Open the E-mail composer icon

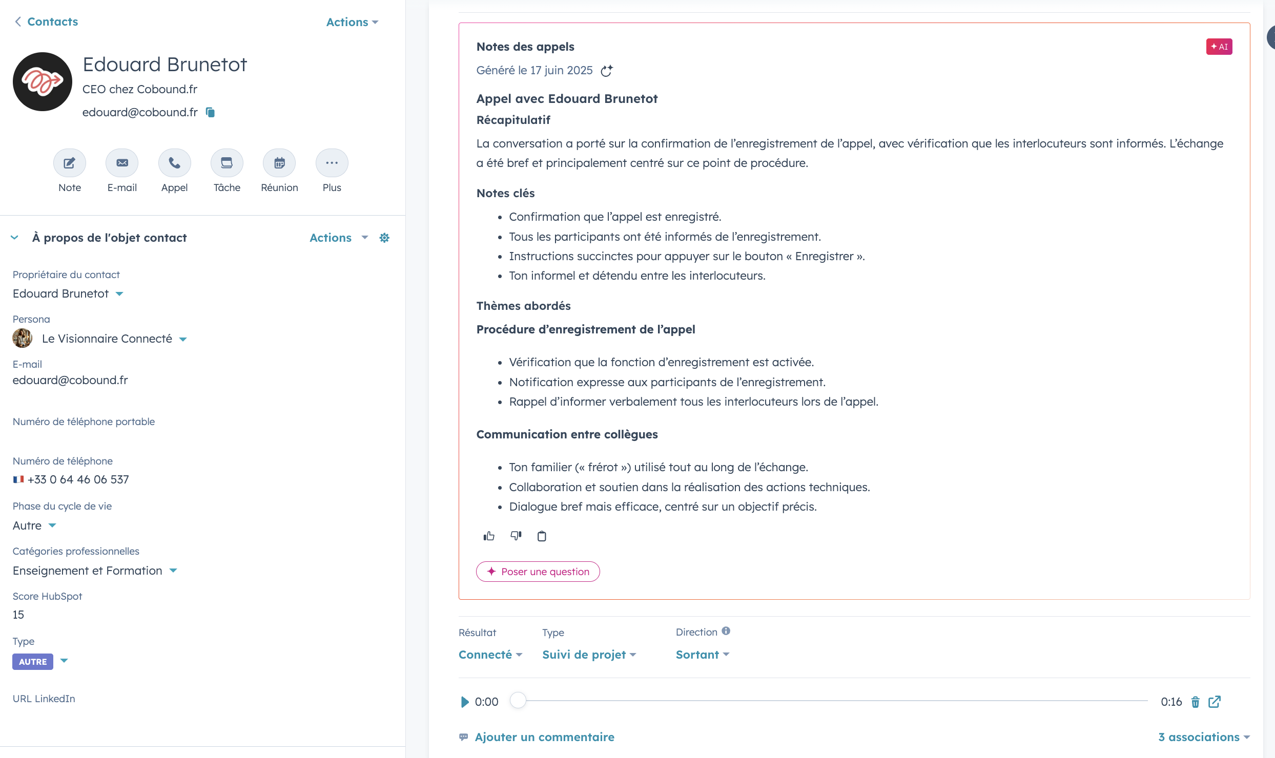tap(122, 163)
